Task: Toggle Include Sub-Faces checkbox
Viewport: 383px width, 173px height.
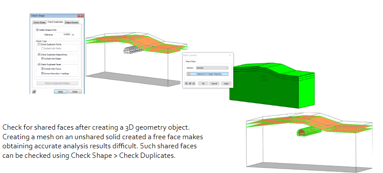Action: pos(42,69)
